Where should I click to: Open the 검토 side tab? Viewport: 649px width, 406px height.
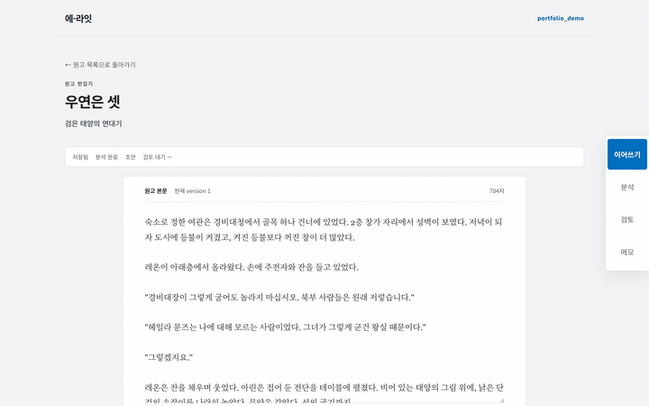coord(627,219)
